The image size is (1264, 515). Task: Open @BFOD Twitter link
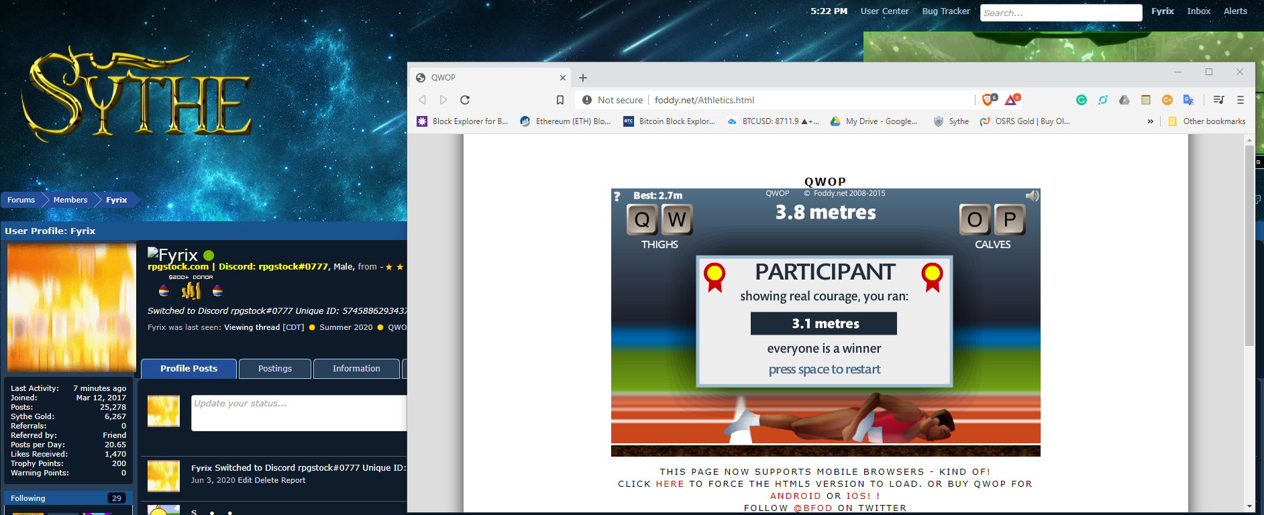pos(813,508)
